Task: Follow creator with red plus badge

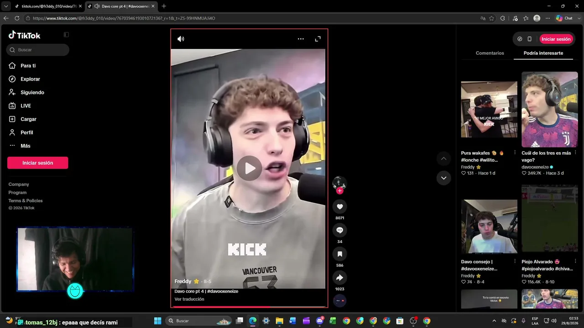Action: tap(339, 191)
